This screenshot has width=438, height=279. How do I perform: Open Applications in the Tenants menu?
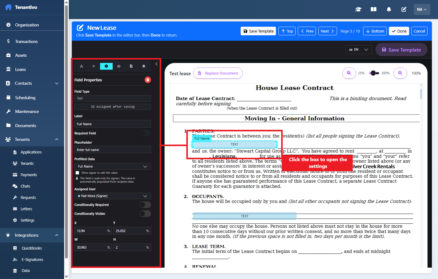[x=31, y=152]
